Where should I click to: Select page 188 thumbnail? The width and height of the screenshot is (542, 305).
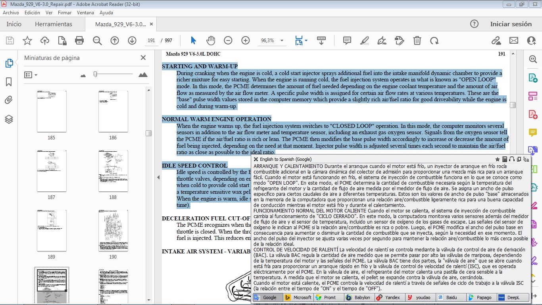click(113, 171)
